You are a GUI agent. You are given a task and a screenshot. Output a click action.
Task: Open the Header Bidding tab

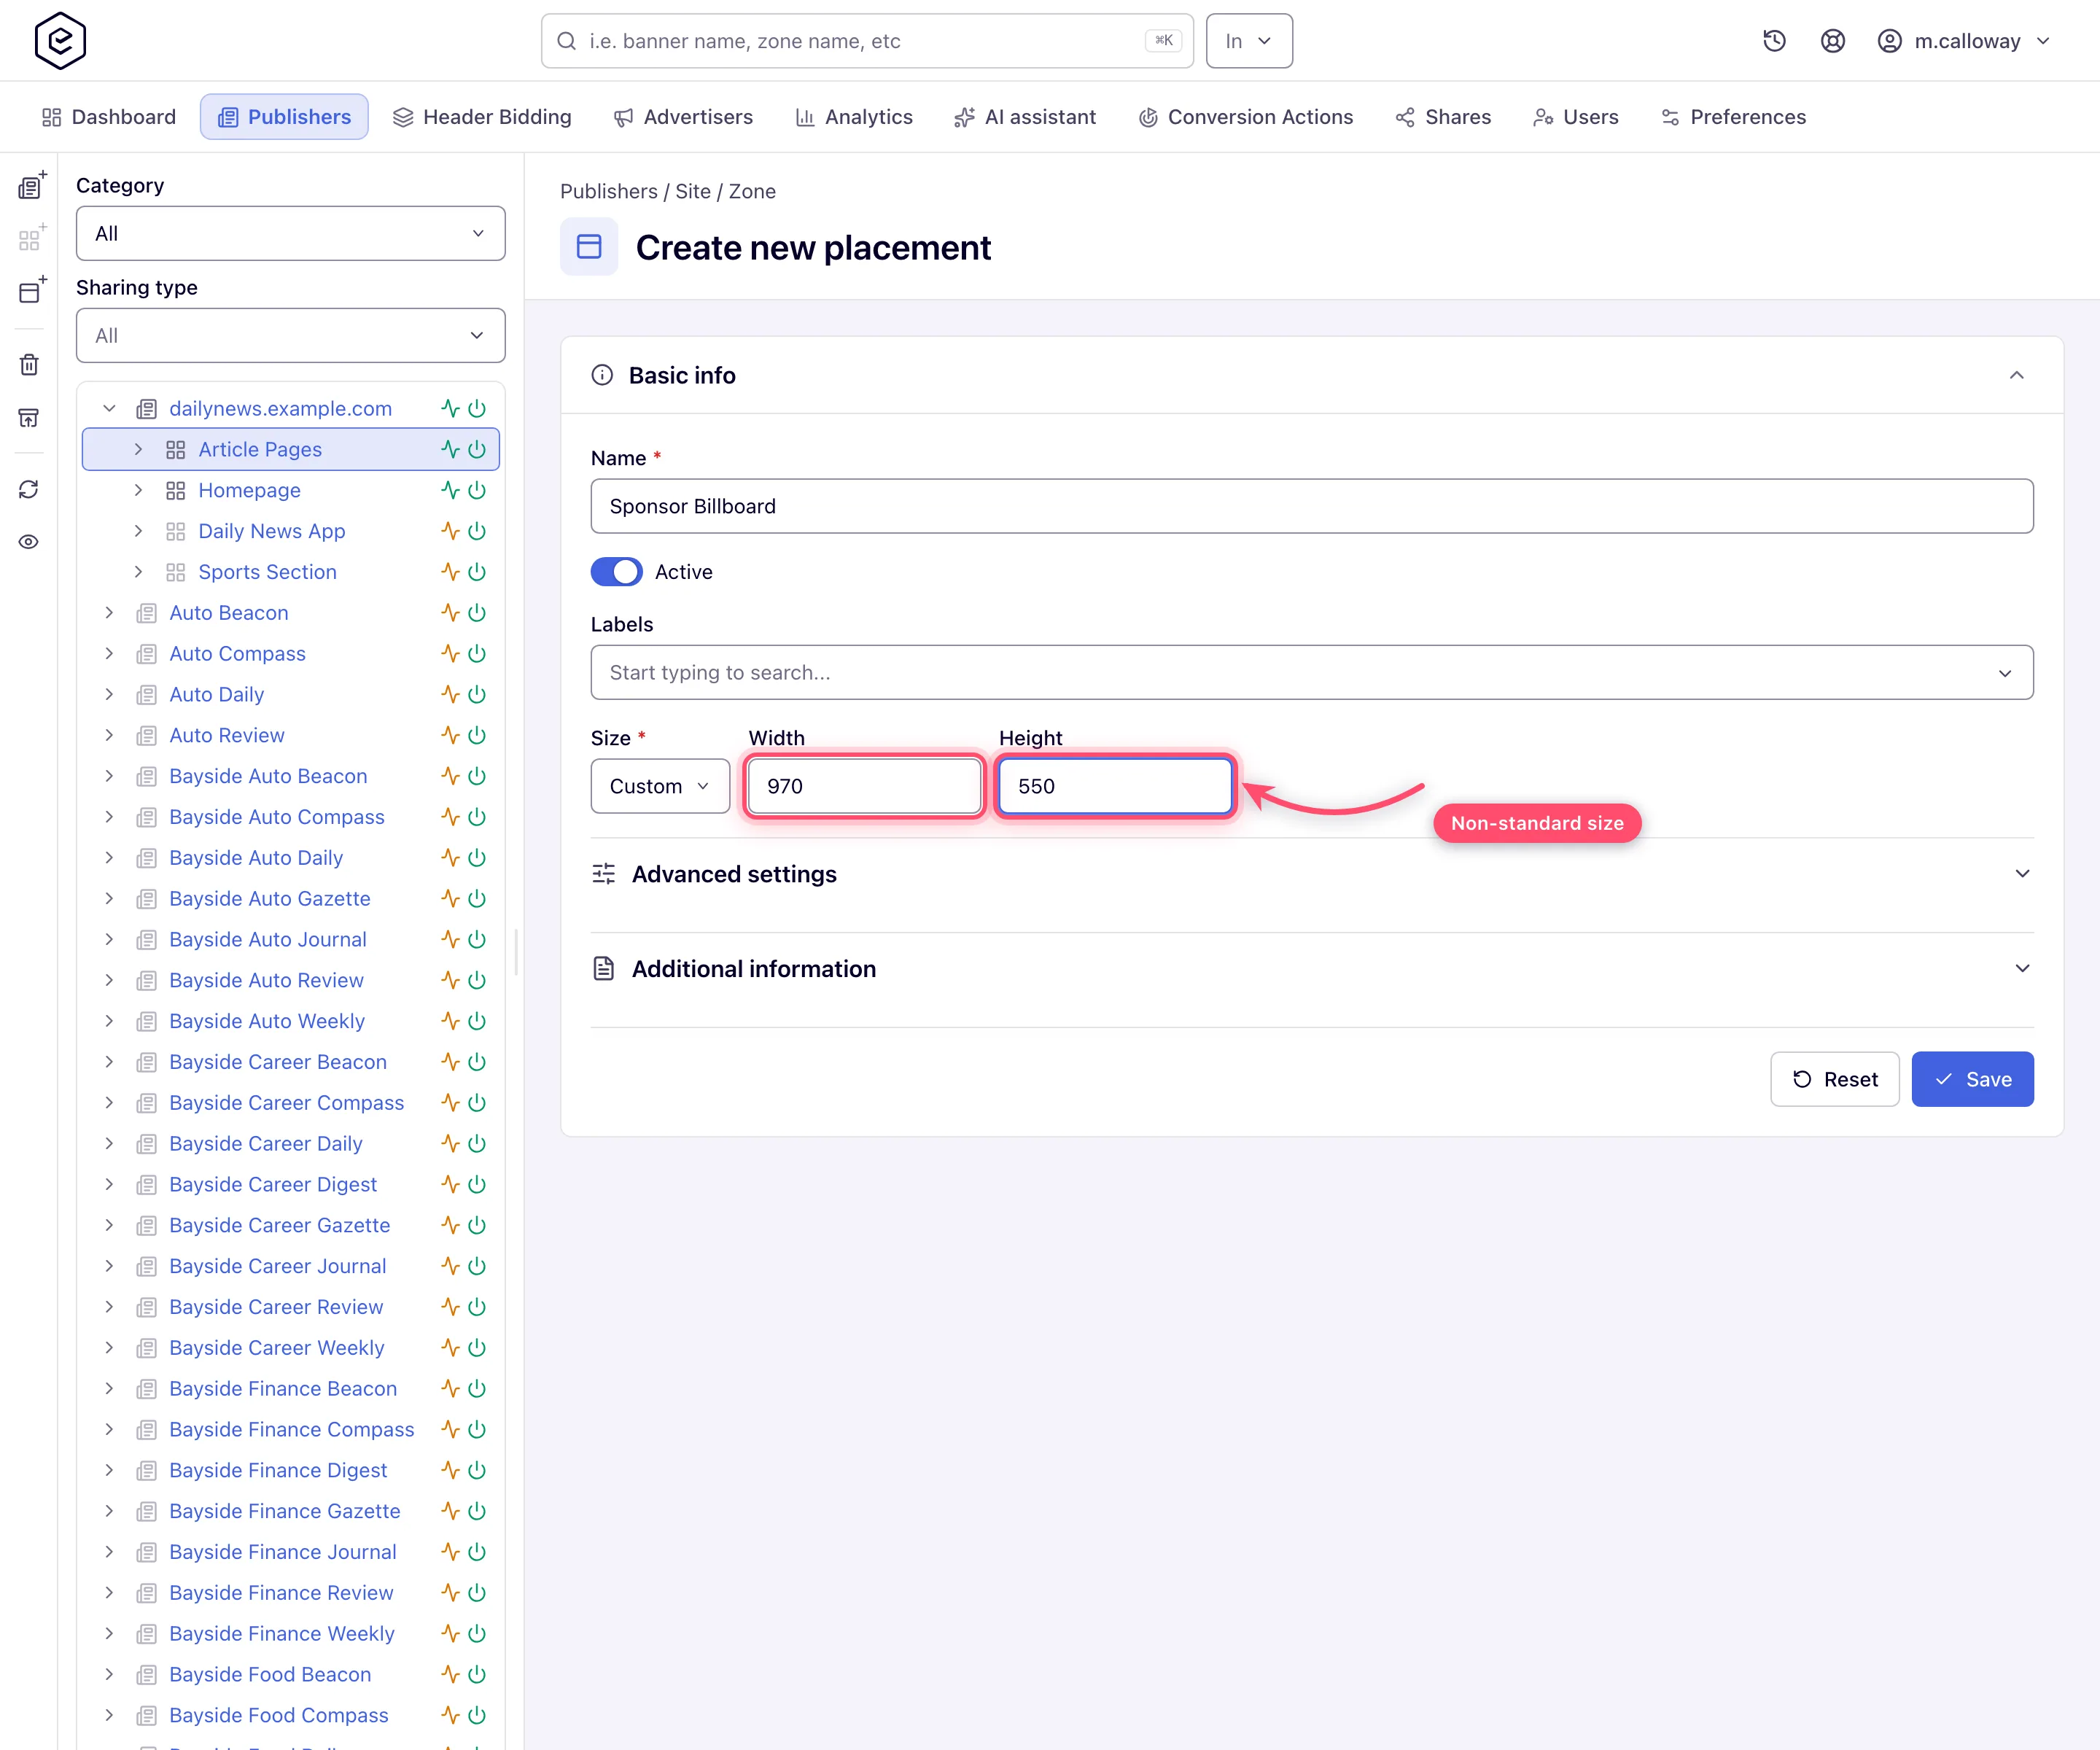[482, 117]
